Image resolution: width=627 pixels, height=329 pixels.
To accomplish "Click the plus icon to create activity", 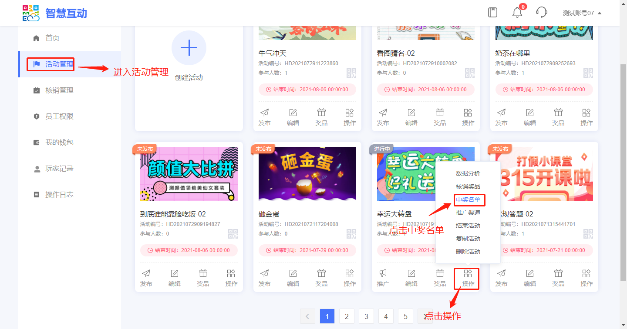I will pyautogui.click(x=189, y=48).
